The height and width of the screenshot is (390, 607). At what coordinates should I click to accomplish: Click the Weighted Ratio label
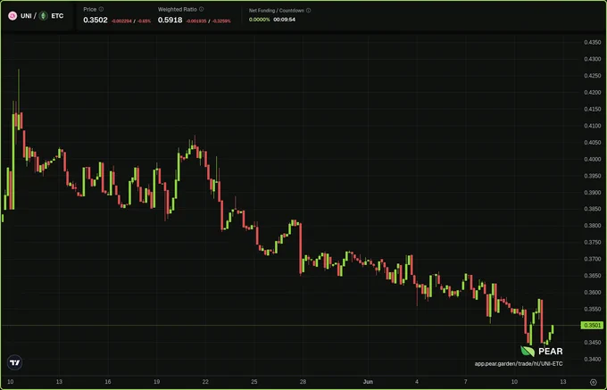pyautogui.click(x=178, y=9)
